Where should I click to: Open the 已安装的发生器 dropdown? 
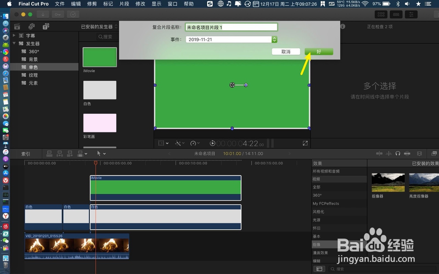click(x=99, y=27)
